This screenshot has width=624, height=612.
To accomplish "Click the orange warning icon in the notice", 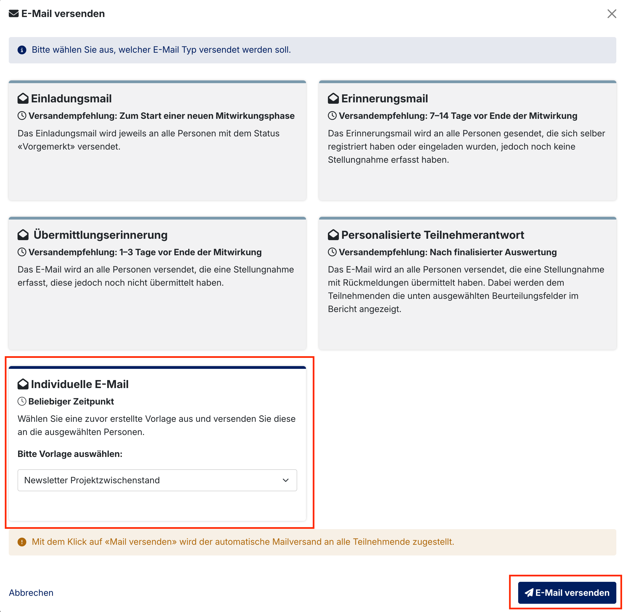I will point(22,542).
